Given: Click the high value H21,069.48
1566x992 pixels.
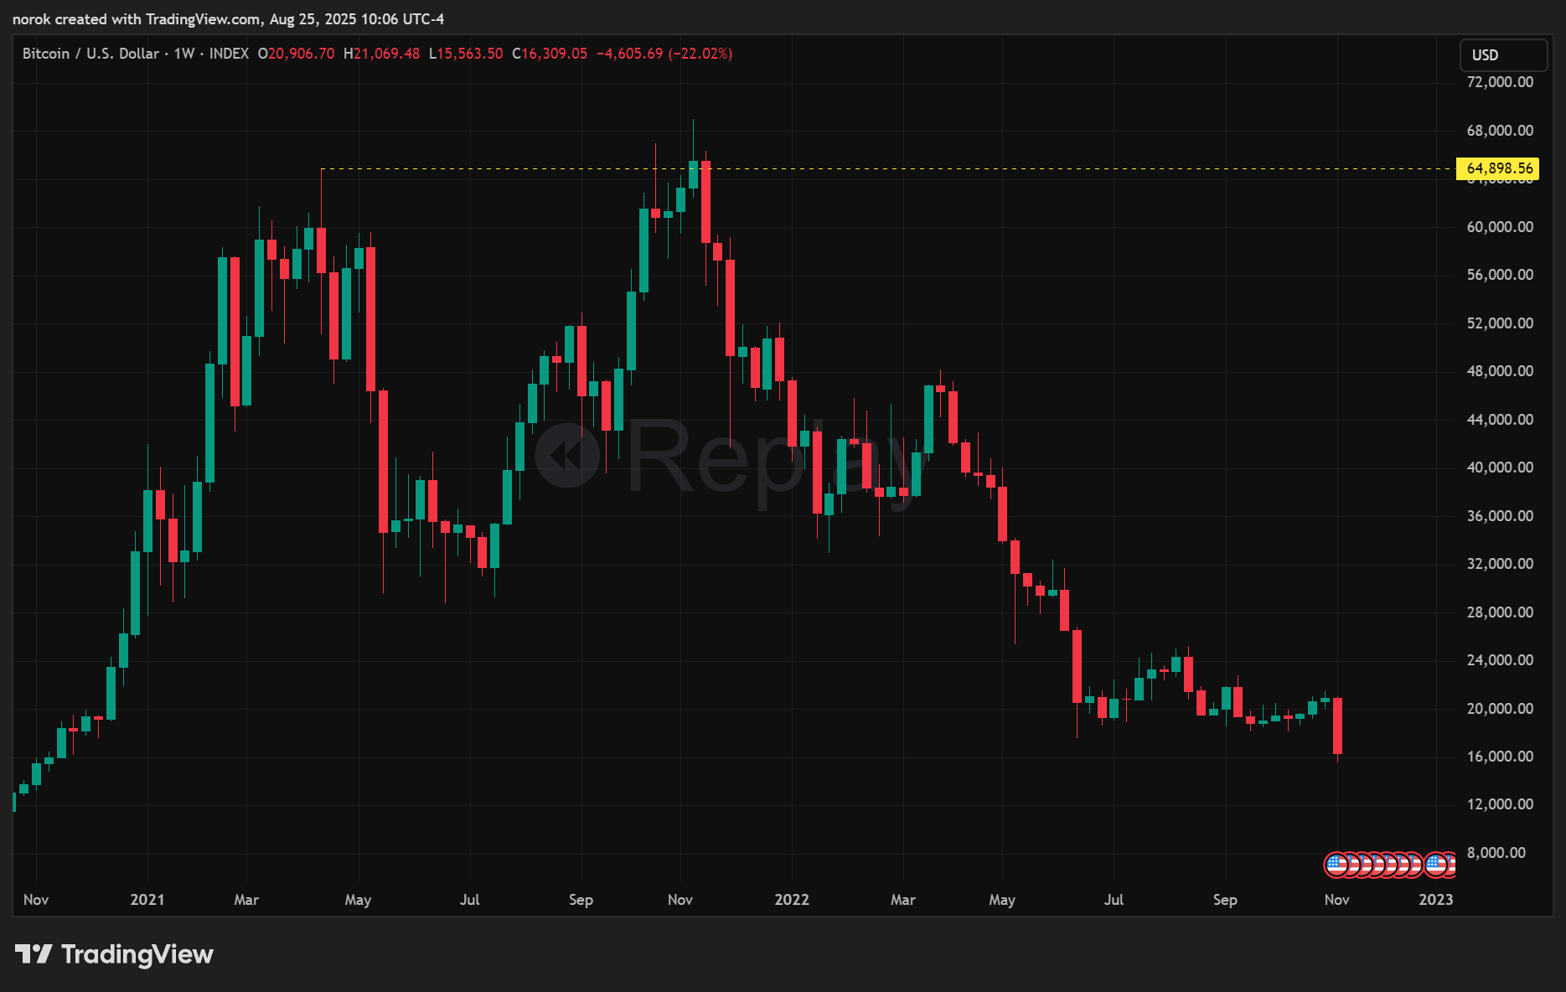Looking at the screenshot, I should click(x=382, y=54).
